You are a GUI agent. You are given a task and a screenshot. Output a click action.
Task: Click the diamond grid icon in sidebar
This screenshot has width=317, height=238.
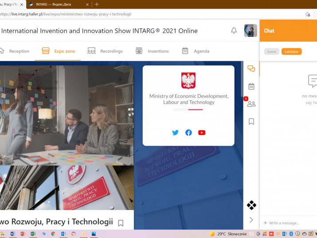click(x=251, y=205)
